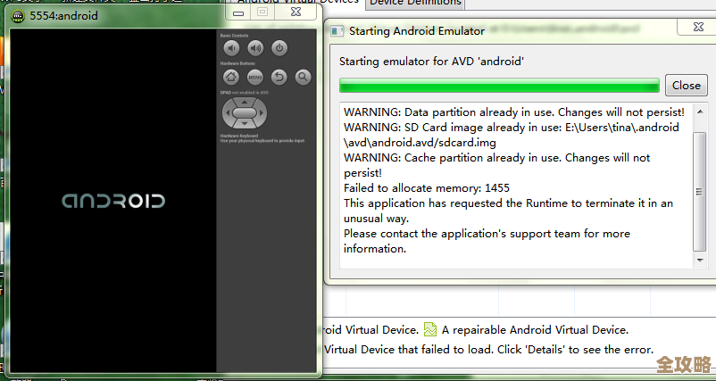Screen dimensions: 716x381
Task: Click Close button in Starting Android Emulator dialog
Action: [686, 86]
